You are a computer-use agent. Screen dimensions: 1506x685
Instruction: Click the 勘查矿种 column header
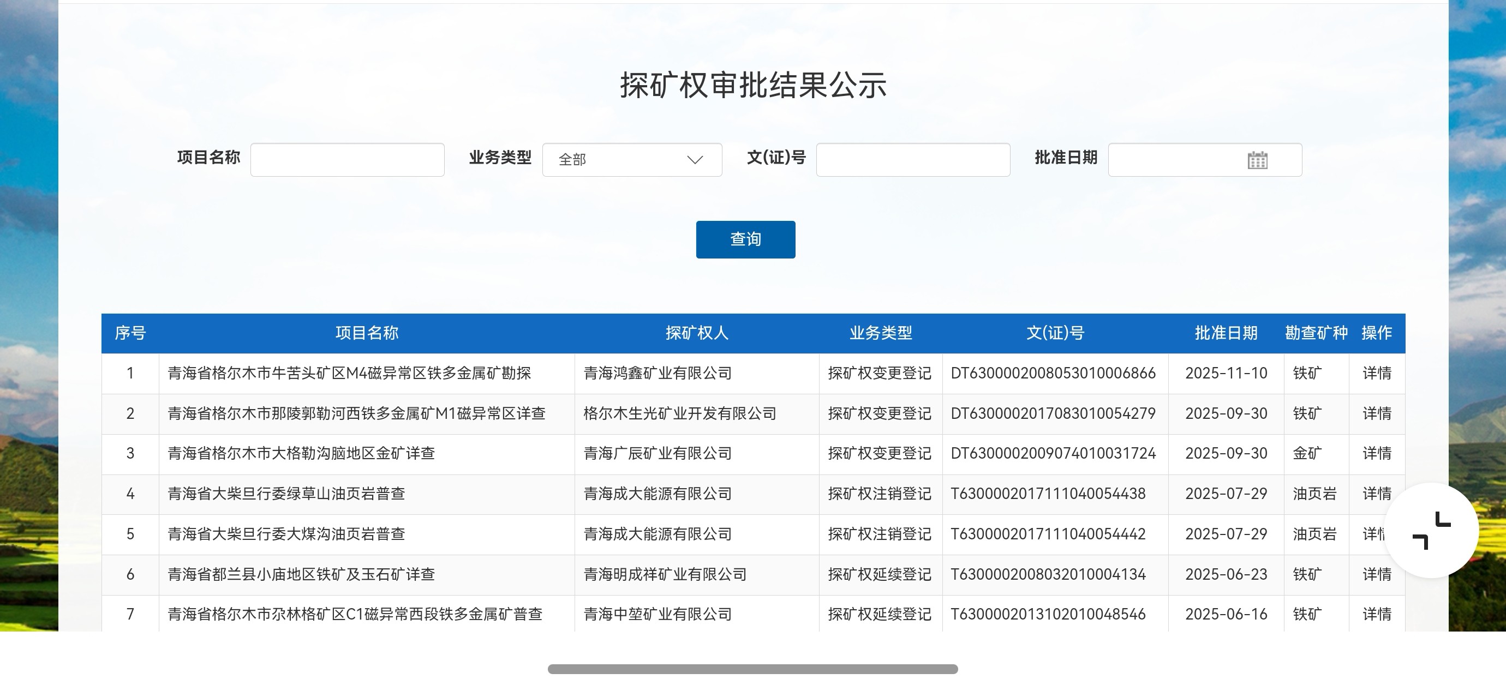click(x=1316, y=333)
